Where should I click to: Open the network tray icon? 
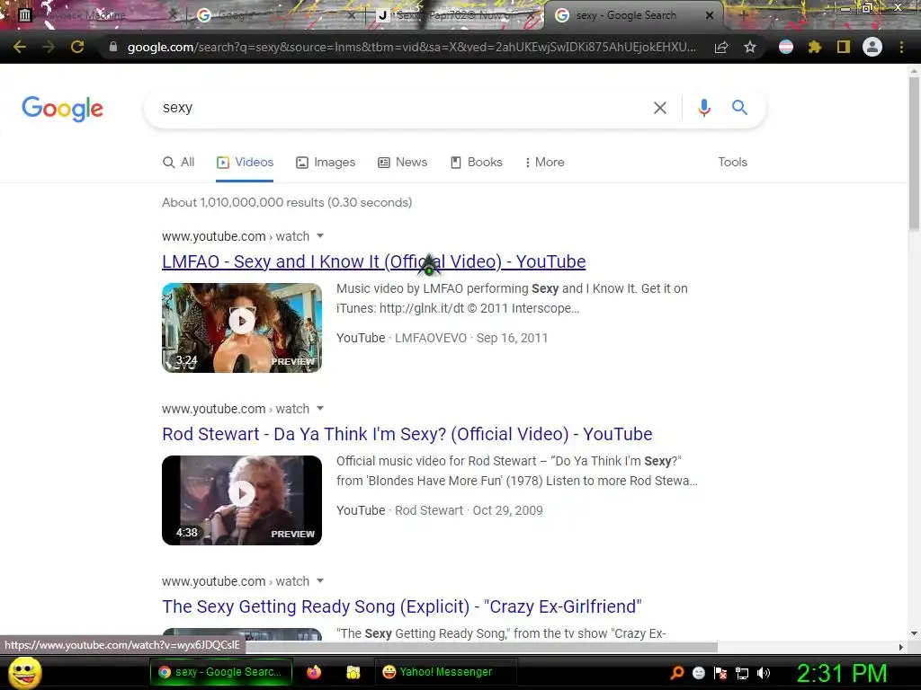[742, 673]
